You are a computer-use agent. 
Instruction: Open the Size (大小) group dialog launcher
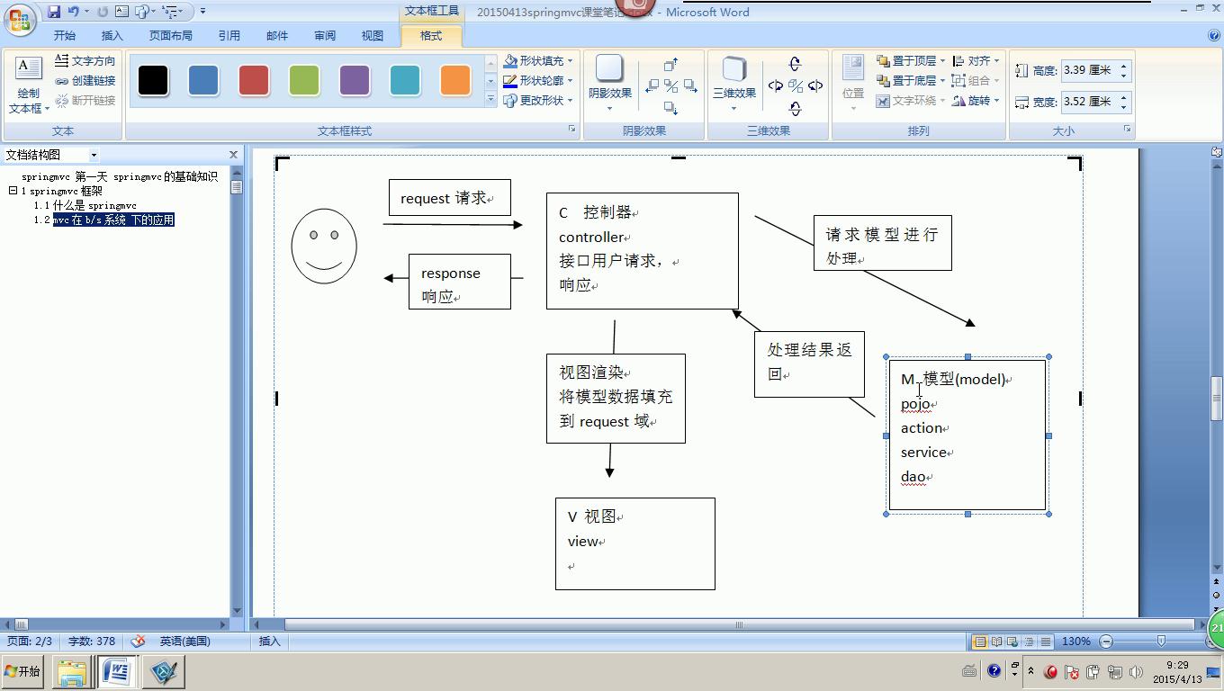(x=1127, y=130)
